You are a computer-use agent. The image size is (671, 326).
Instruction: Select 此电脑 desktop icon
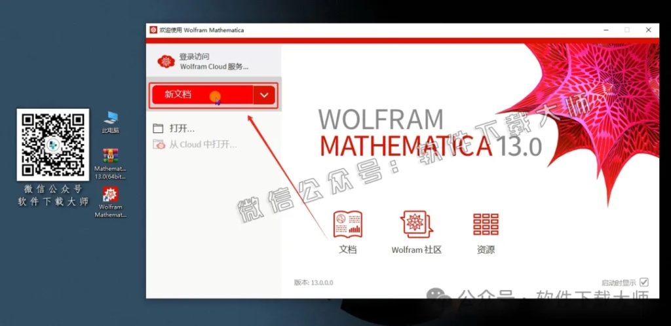110,122
